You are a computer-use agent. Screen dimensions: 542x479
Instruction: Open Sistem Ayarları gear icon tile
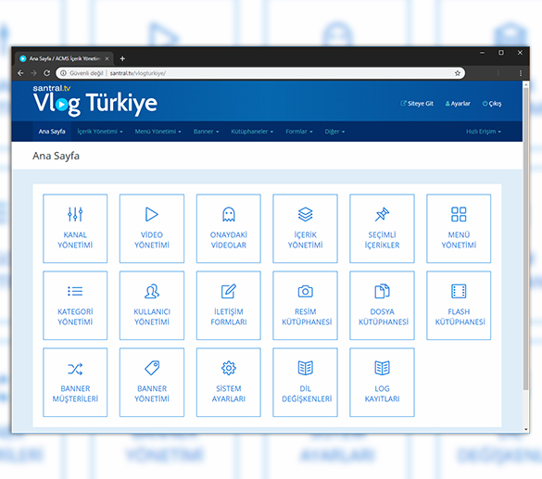[229, 383]
